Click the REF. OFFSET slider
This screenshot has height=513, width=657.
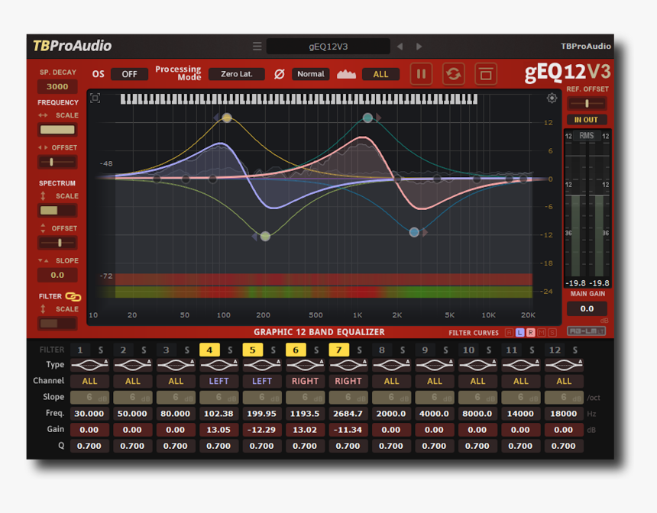pos(587,102)
